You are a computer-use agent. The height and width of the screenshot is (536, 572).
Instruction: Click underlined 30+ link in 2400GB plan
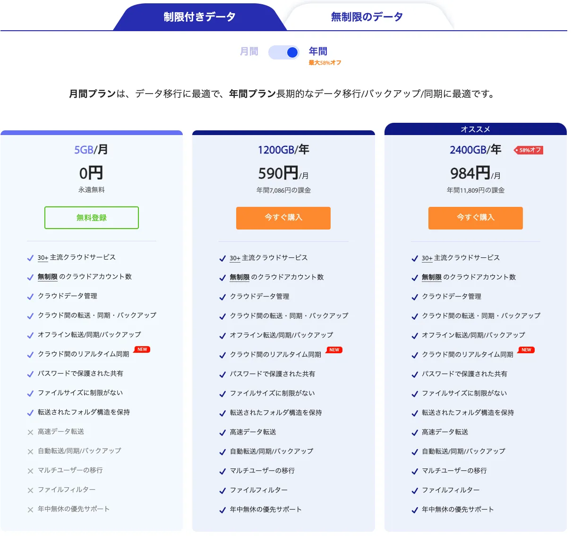427,258
